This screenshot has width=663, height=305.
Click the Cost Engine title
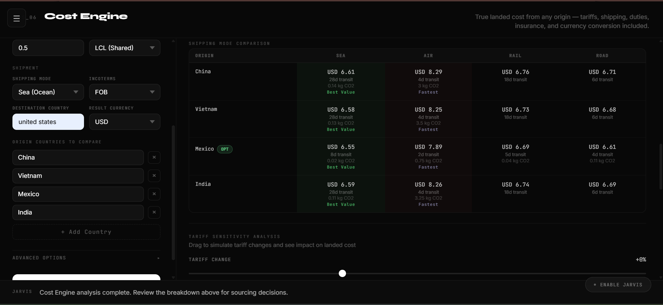(86, 16)
